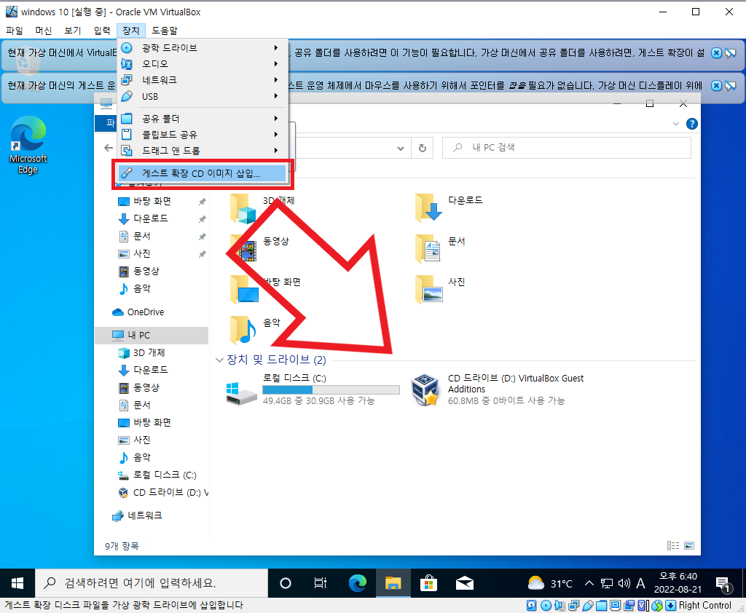
Task: Expand the USB submenu
Action: click(203, 96)
